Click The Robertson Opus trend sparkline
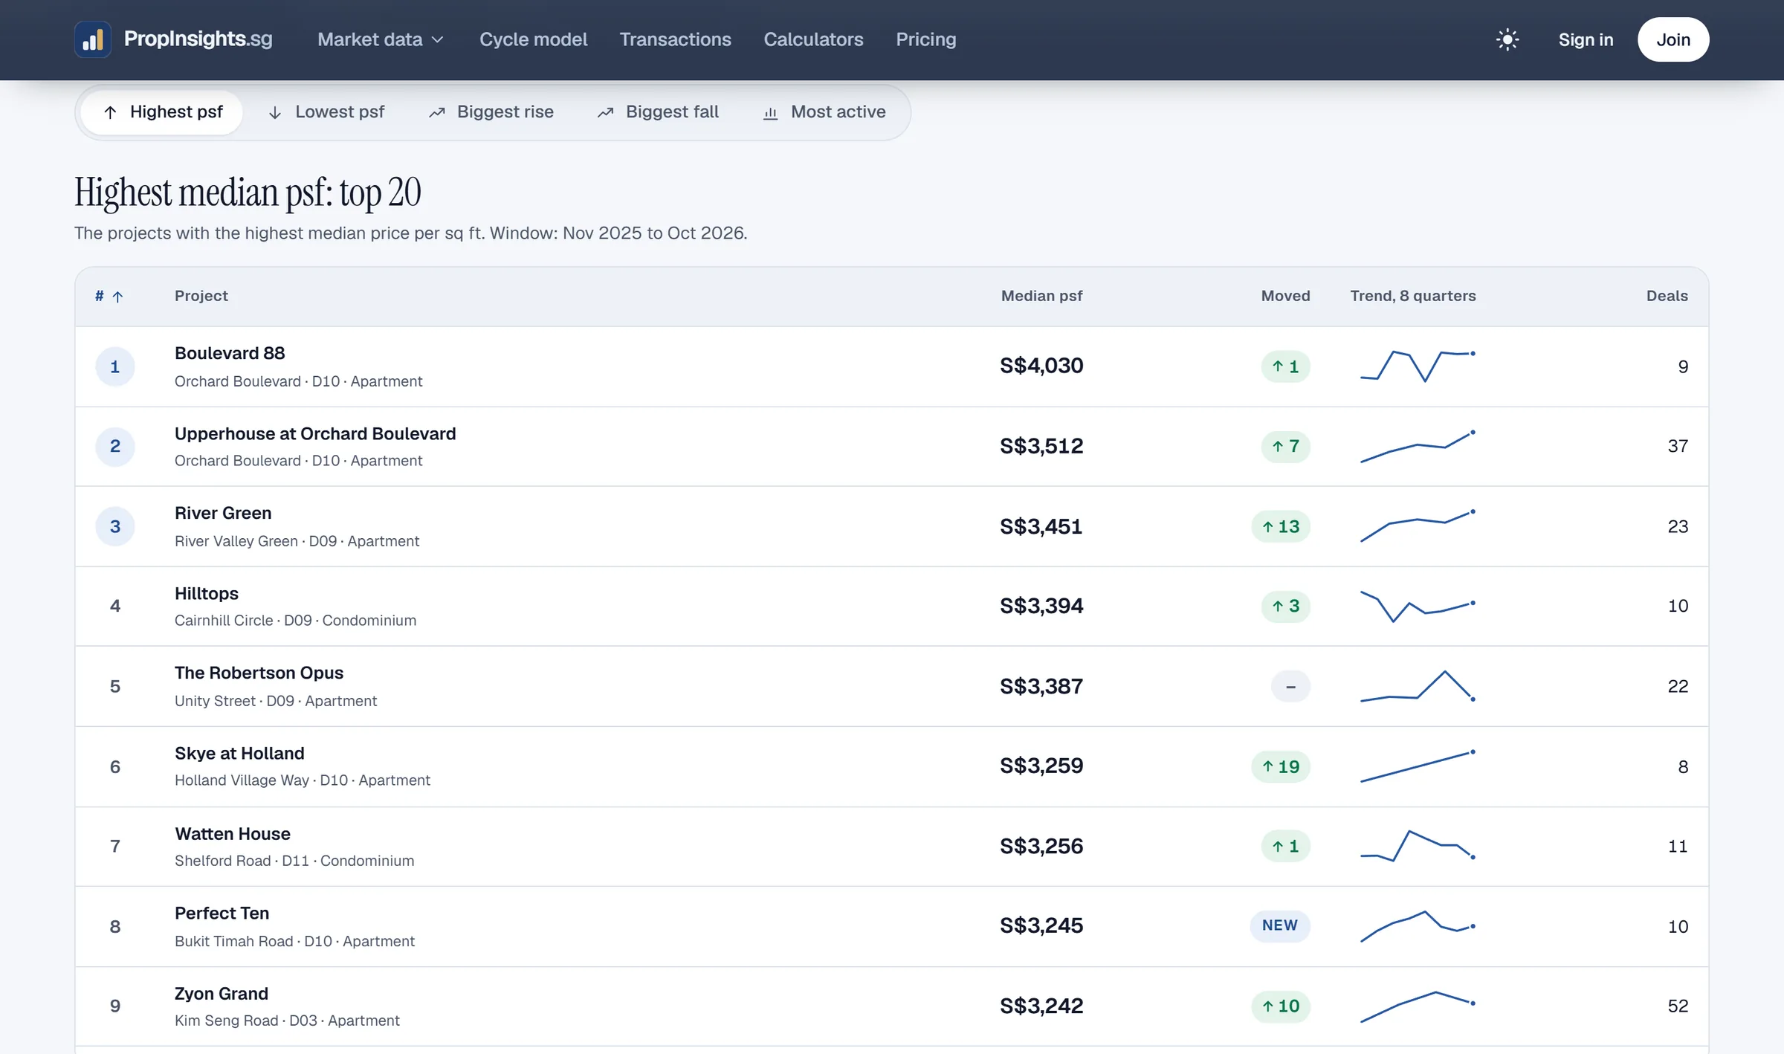 [1418, 686]
